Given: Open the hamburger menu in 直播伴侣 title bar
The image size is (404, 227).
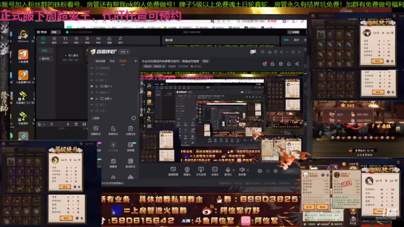Looking at the screenshot, I should tap(281, 52).
